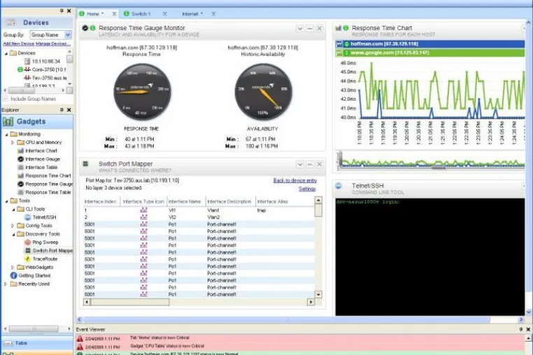The image size is (533, 355).
Task: Select the Vlan2 interface row
Action: pos(199,217)
